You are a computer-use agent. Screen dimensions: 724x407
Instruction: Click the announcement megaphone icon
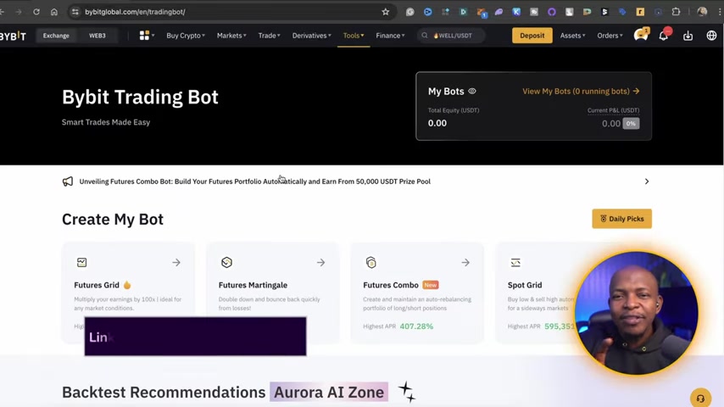pyautogui.click(x=68, y=181)
